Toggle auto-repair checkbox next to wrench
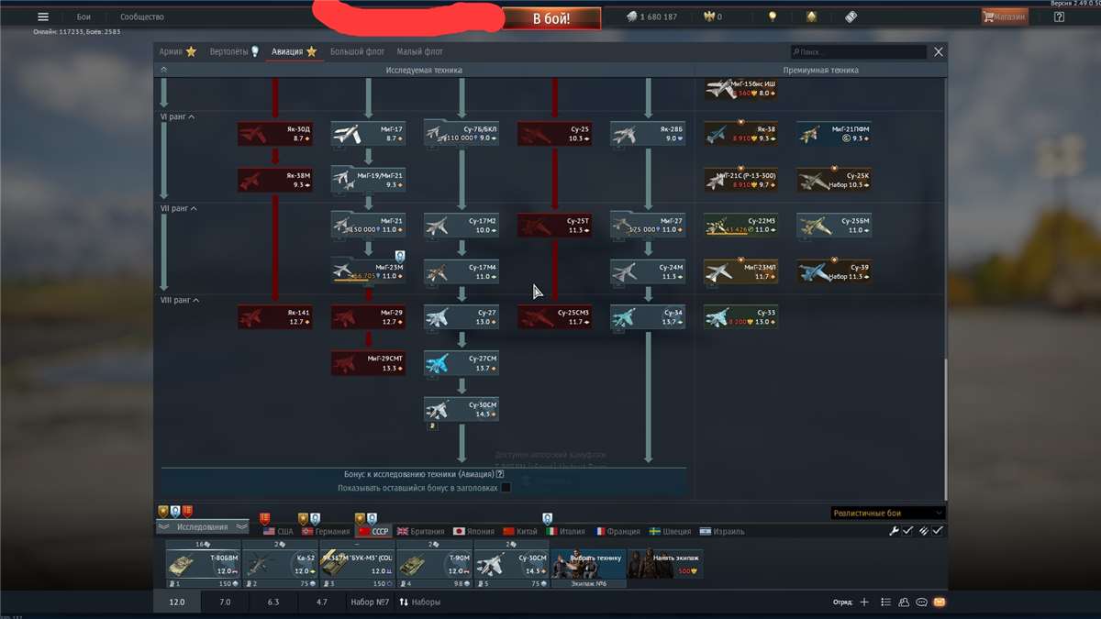1101x619 pixels. point(907,531)
